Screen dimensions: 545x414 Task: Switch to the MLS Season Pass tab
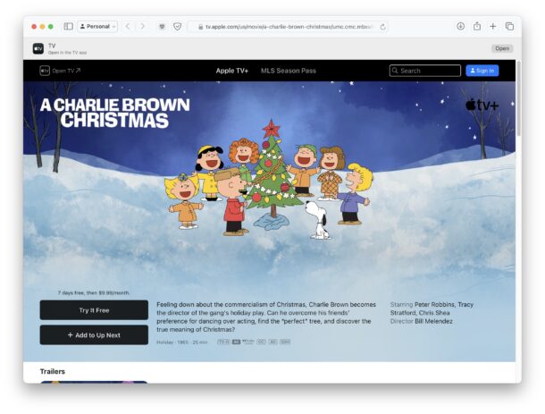[x=289, y=71]
